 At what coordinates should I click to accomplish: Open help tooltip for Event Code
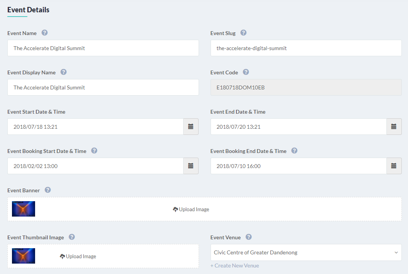(246, 72)
